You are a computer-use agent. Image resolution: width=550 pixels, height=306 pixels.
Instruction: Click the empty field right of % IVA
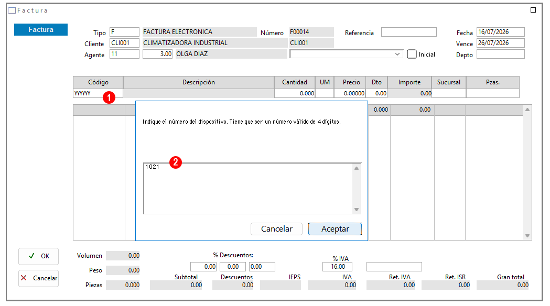click(394, 267)
